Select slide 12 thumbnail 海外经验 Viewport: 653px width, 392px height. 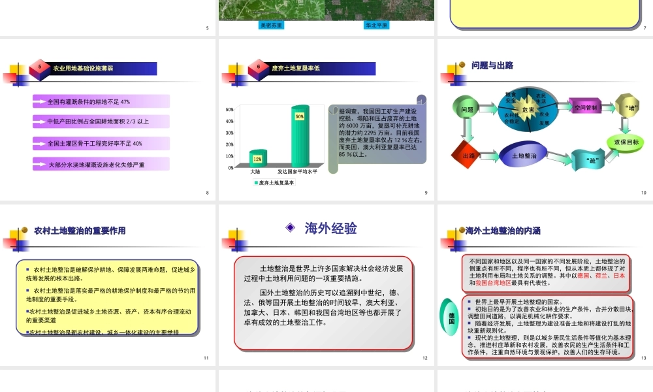pos(326,285)
